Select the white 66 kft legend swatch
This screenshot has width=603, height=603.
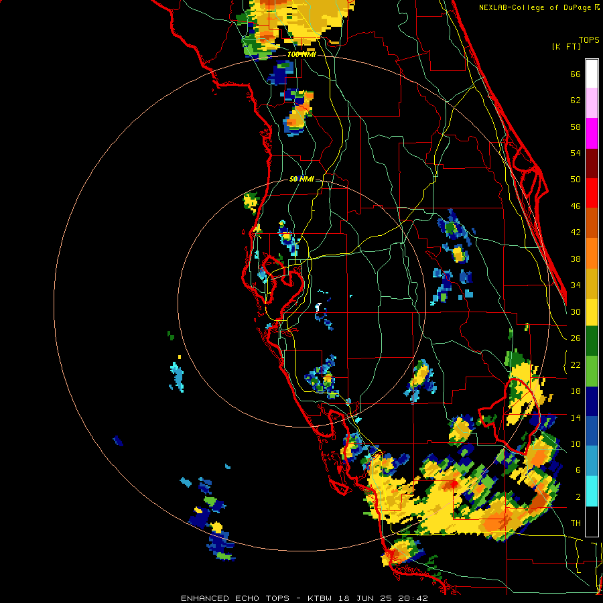point(592,74)
